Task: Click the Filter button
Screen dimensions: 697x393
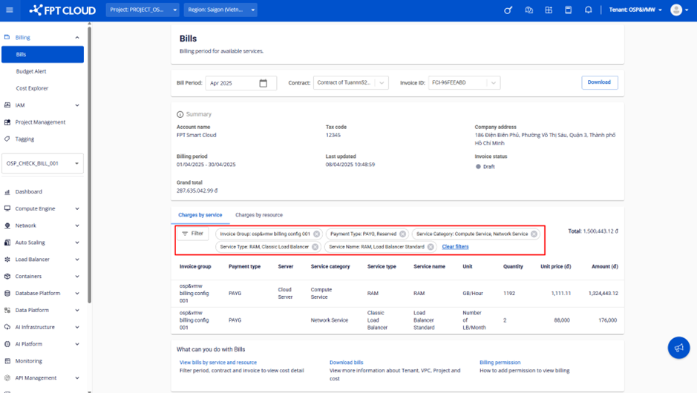Action: pos(192,234)
